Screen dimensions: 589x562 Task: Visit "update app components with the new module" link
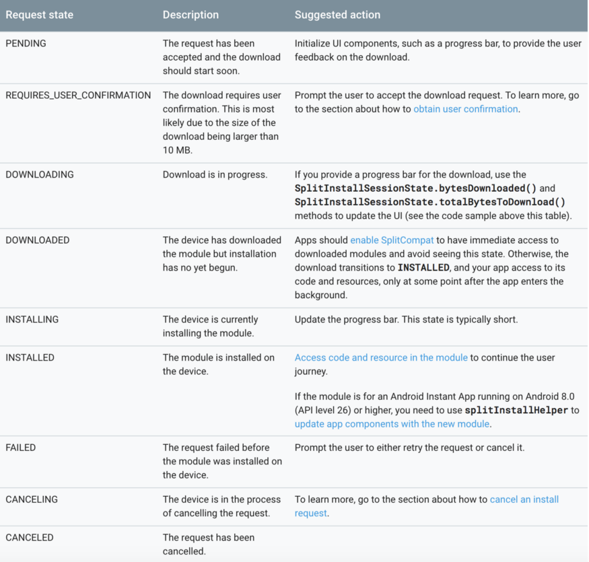[392, 424]
